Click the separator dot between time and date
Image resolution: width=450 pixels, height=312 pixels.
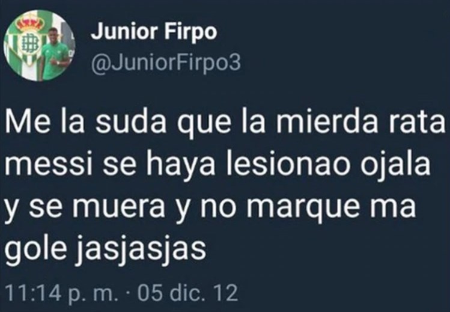(128, 293)
